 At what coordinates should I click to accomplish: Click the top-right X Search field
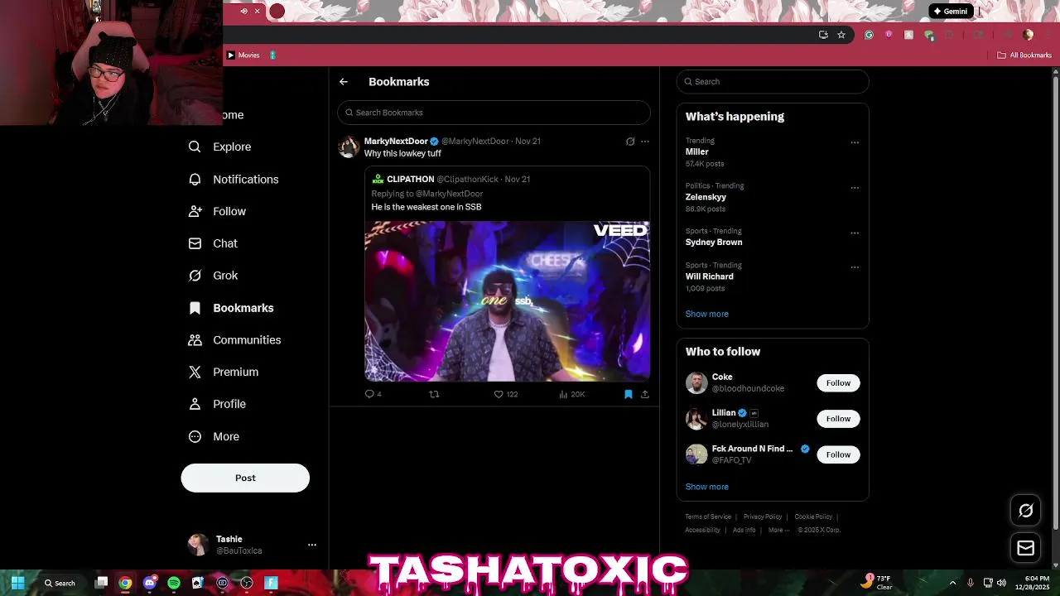point(773,81)
